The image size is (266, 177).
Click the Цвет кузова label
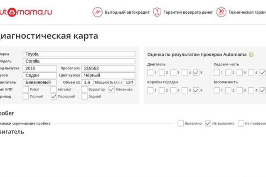point(70,75)
